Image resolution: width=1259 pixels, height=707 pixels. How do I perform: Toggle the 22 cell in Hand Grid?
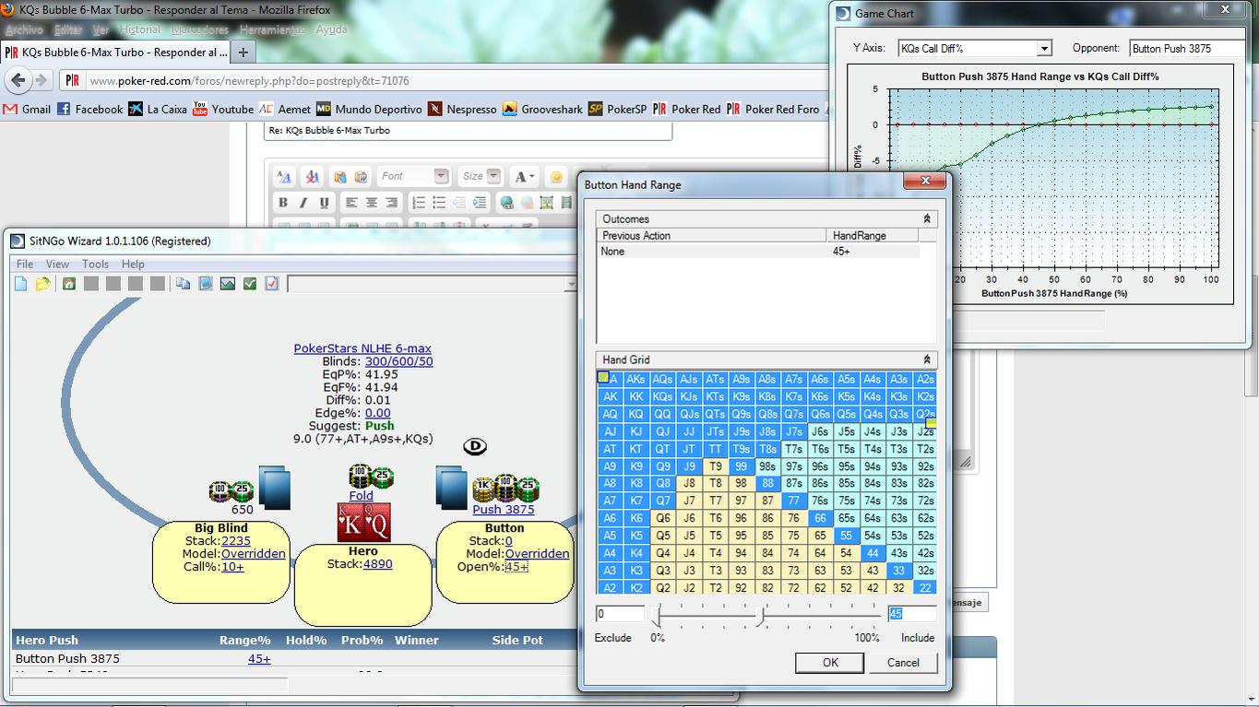pyautogui.click(x=925, y=588)
